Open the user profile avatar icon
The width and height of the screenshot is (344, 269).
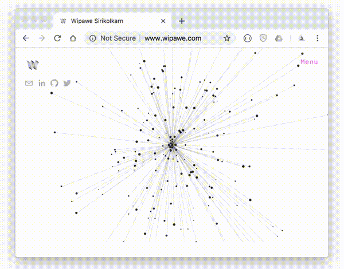coord(302,38)
